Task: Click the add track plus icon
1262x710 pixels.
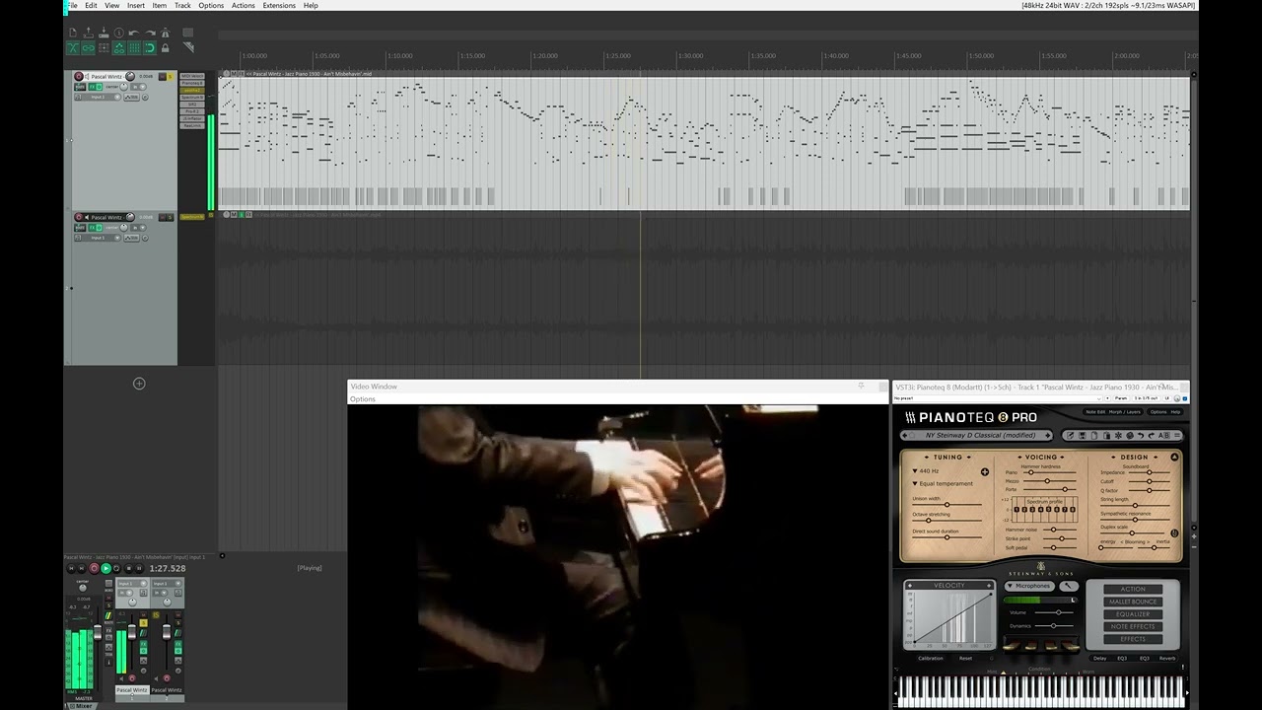Action: (x=139, y=384)
